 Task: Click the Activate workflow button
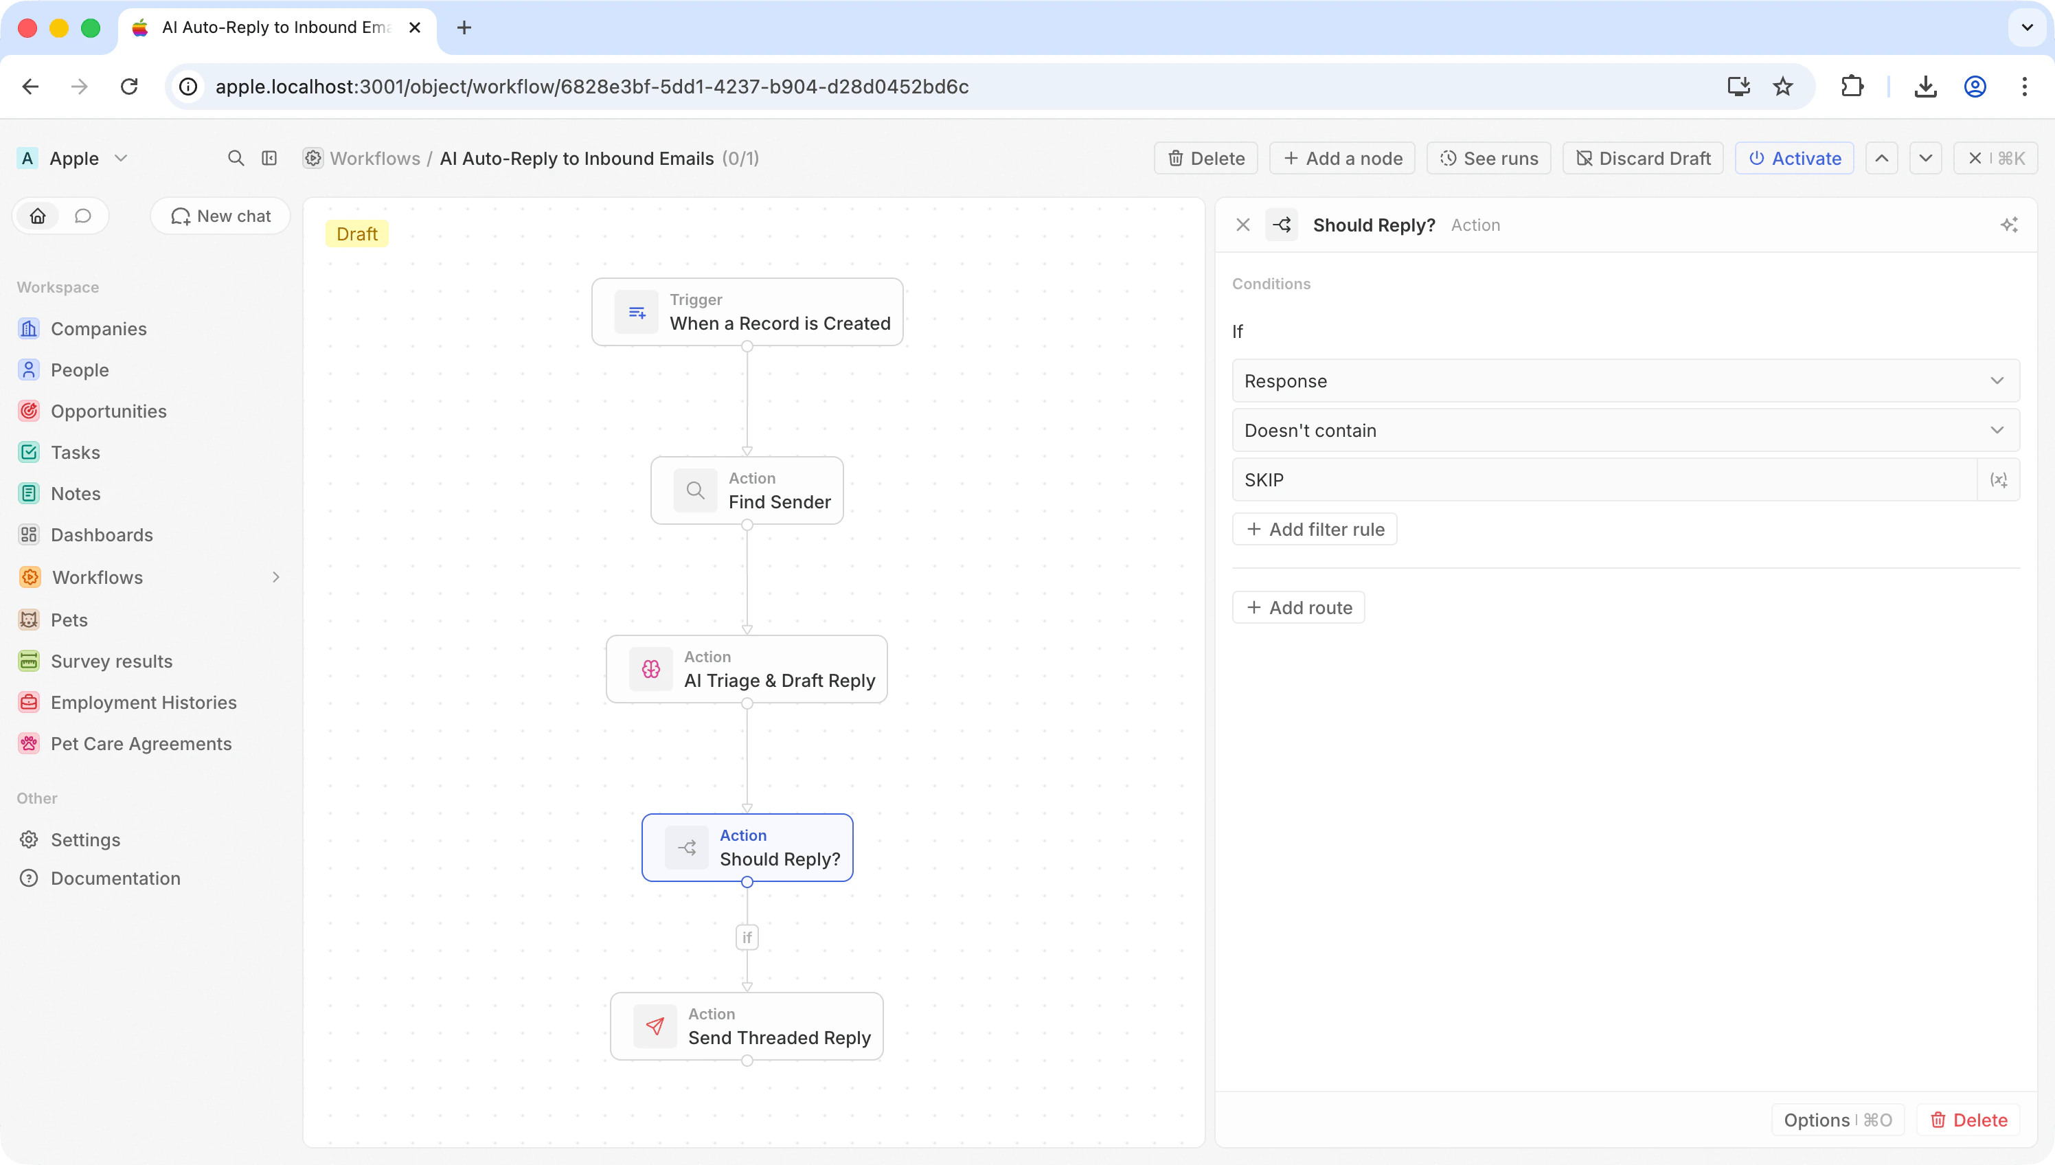tap(1794, 159)
